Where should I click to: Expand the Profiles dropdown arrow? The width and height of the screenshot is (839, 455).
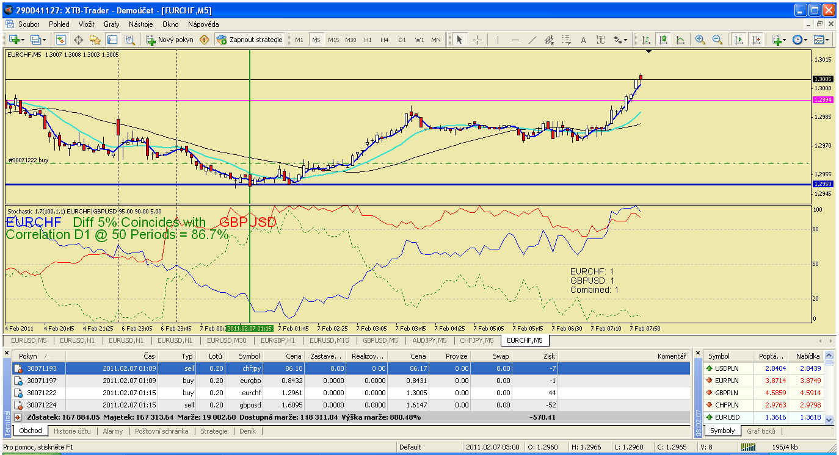[x=44, y=40]
